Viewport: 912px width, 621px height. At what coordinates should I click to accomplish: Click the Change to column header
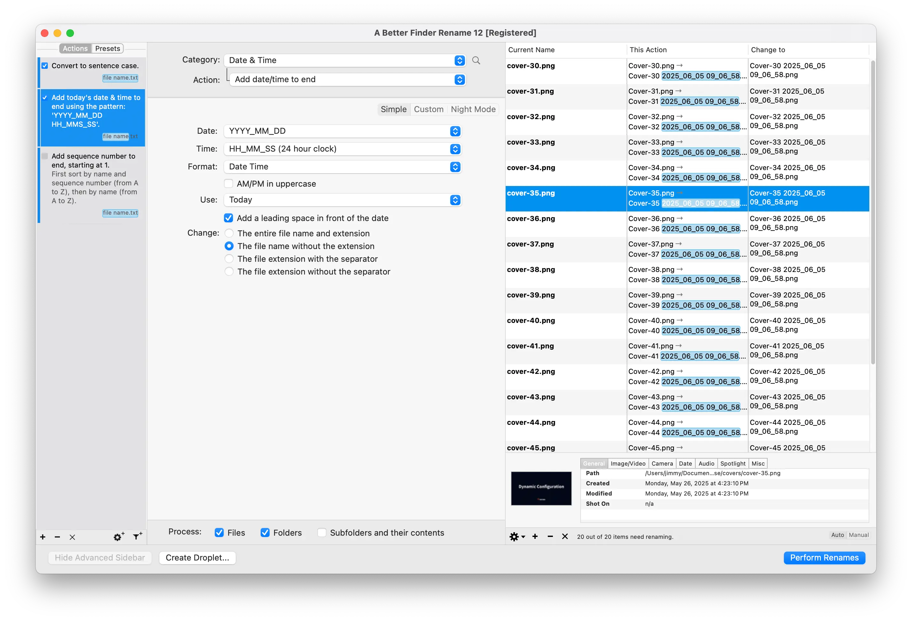pos(808,50)
